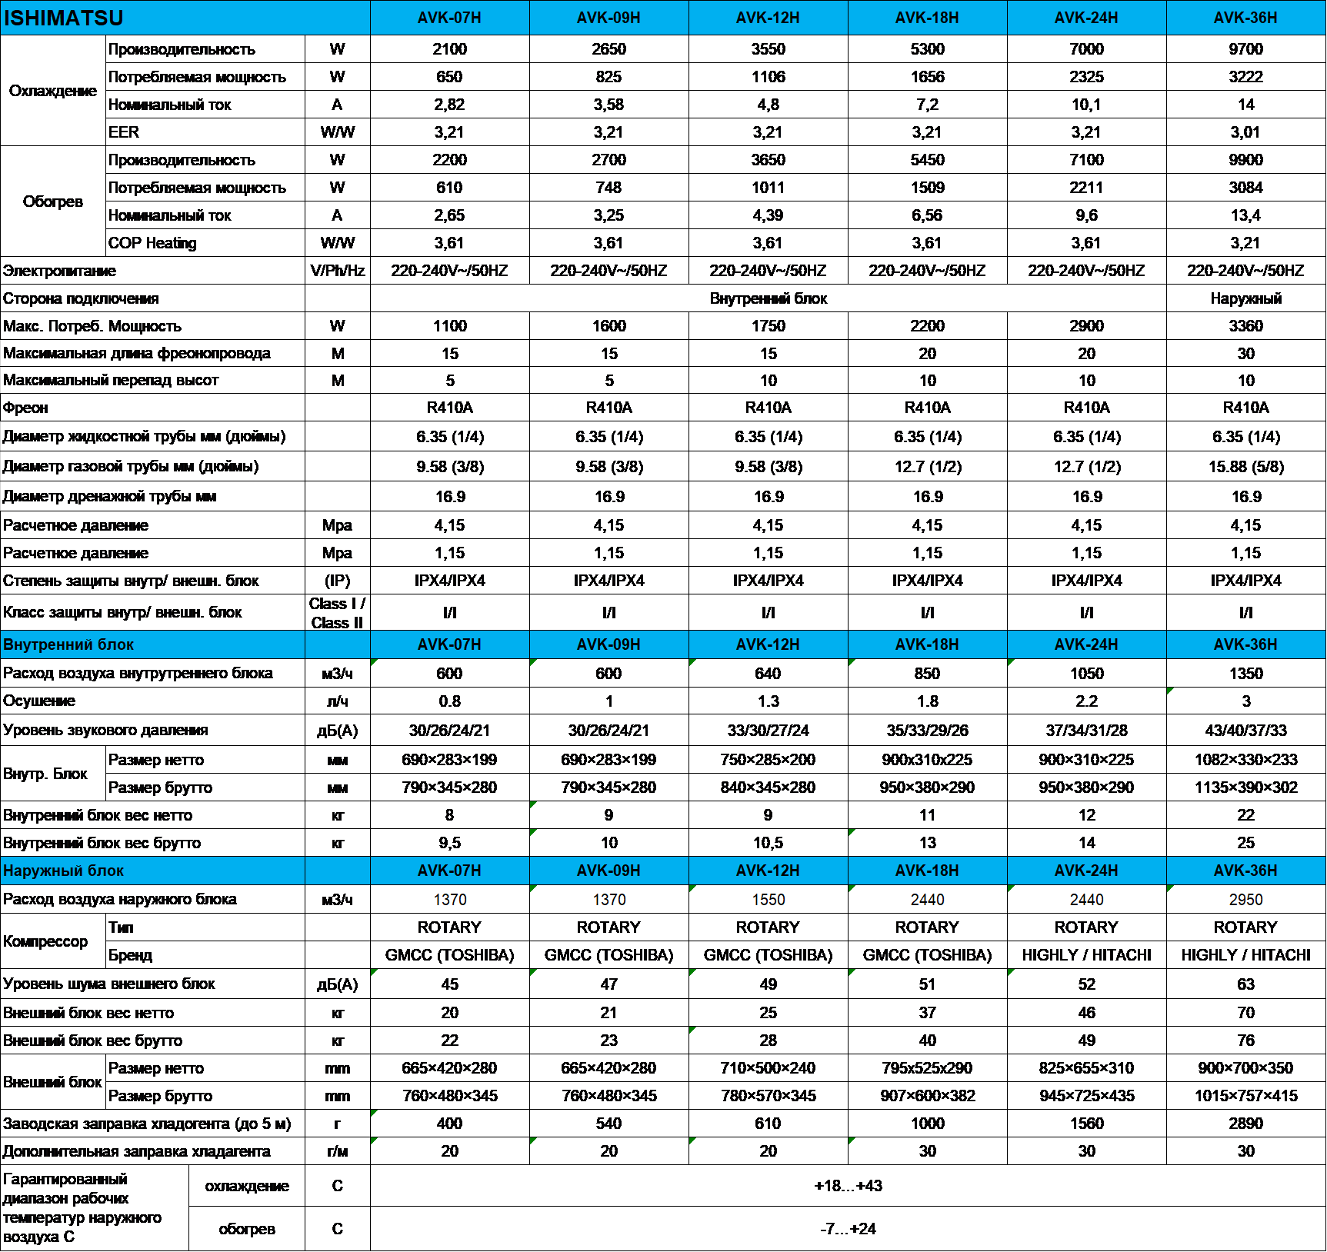
Task: Select the cooling power consumption 825
Action: pyautogui.click(x=608, y=77)
